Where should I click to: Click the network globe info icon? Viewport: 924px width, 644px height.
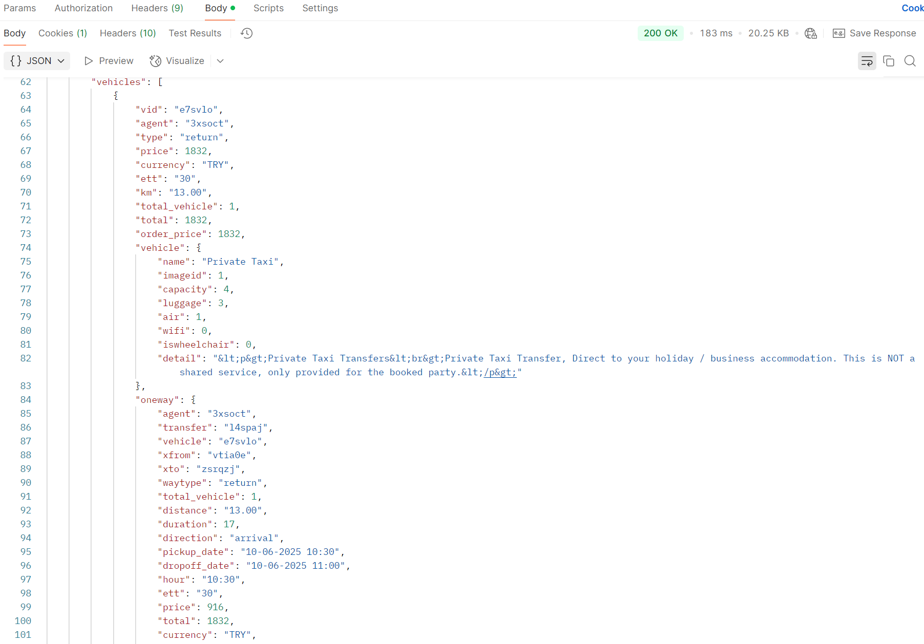pyautogui.click(x=810, y=33)
